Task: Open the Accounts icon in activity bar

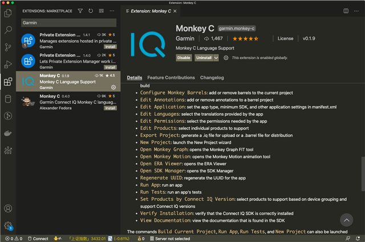Action: (8, 208)
